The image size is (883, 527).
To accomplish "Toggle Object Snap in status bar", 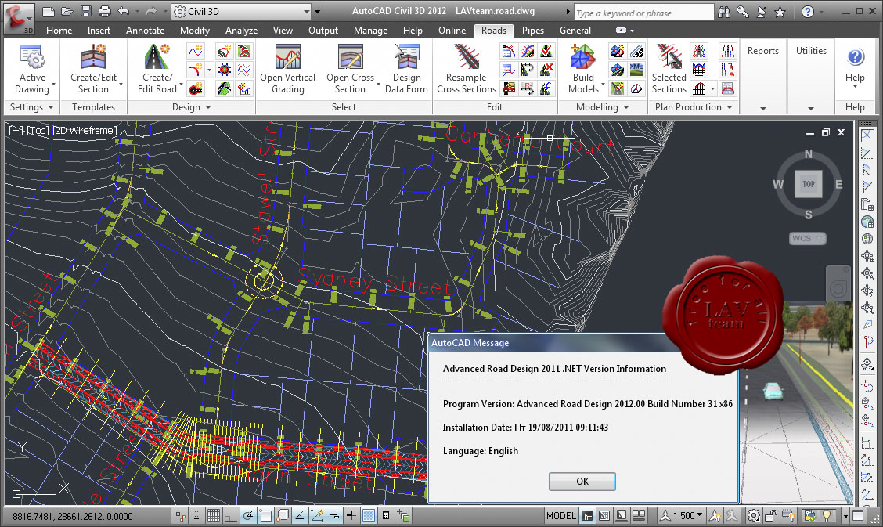I will pyautogui.click(x=265, y=515).
